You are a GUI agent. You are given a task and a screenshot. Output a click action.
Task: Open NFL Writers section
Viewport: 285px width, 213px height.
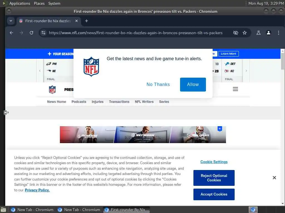coord(144,102)
